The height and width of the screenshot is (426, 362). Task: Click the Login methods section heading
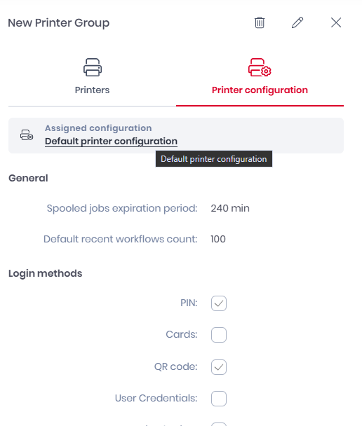[45, 273]
